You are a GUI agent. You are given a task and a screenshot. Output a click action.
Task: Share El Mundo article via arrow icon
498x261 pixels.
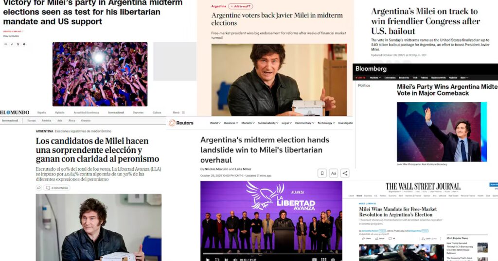click(39, 188)
